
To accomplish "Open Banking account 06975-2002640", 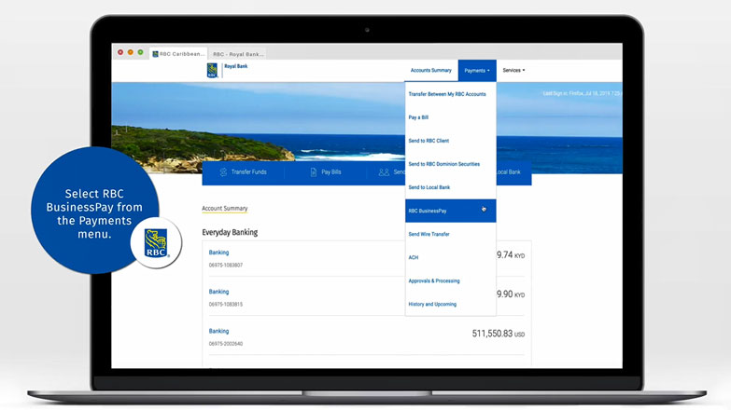I will (218, 331).
